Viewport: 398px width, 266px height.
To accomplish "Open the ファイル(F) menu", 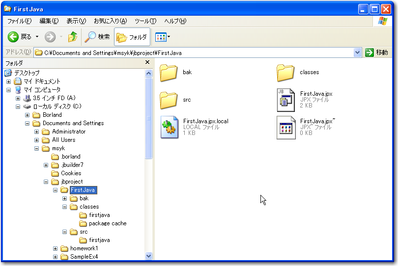I will [x=19, y=21].
